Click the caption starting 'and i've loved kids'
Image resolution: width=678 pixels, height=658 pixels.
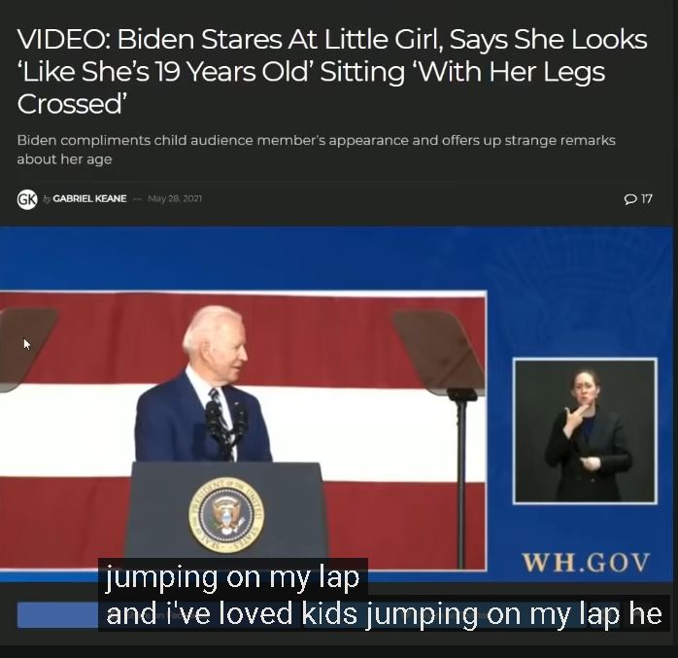(384, 613)
